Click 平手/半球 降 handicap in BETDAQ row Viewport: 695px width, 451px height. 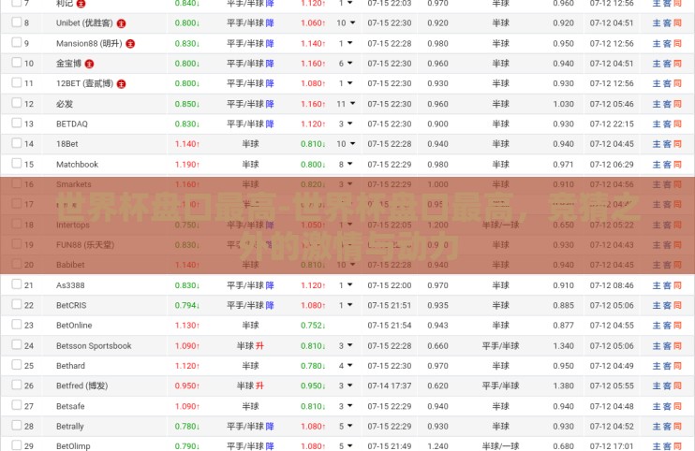[250, 124]
